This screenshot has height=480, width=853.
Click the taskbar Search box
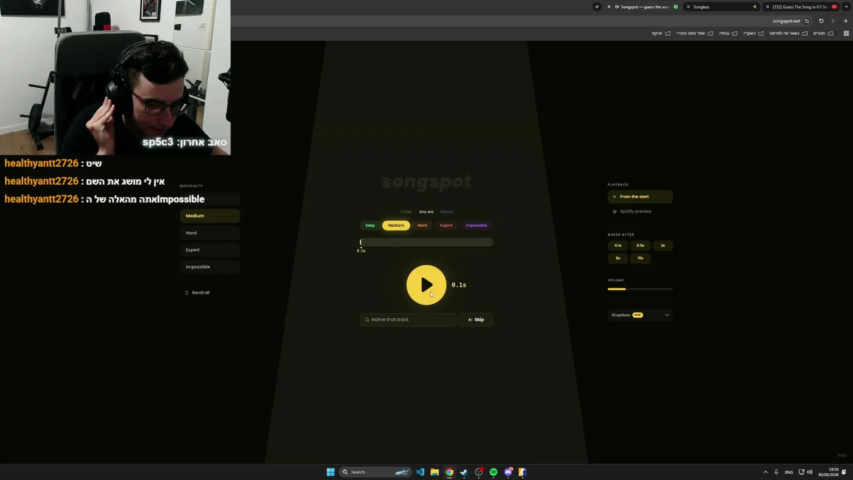[x=375, y=472]
